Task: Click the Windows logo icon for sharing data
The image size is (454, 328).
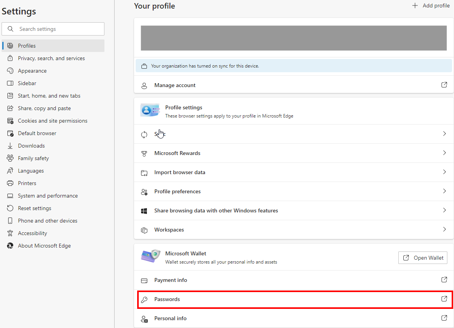Action: tap(144, 211)
